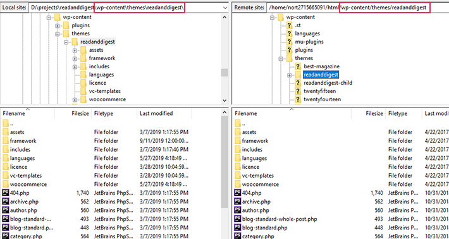Click folder icon of local framework row
The image size is (449, 239).
tap(6, 141)
